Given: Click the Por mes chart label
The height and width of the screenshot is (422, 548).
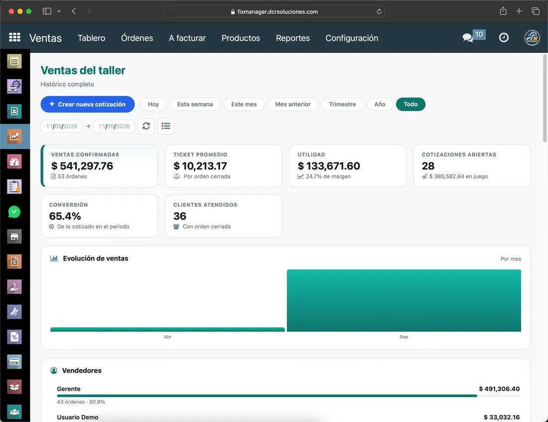Looking at the screenshot, I should [511, 259].
